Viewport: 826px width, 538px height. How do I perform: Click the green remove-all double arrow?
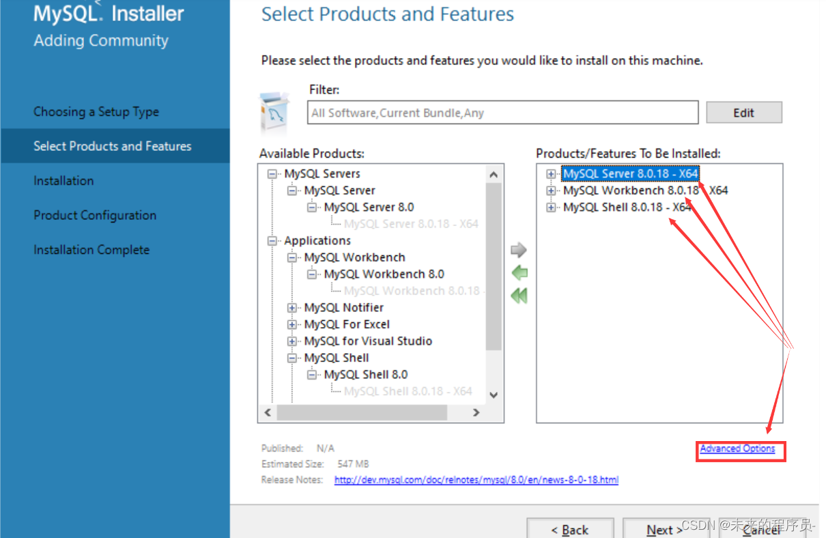(x=519, y=296)
